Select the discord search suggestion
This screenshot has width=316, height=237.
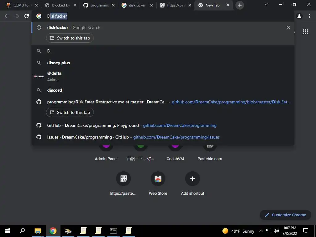pos(163,90)
